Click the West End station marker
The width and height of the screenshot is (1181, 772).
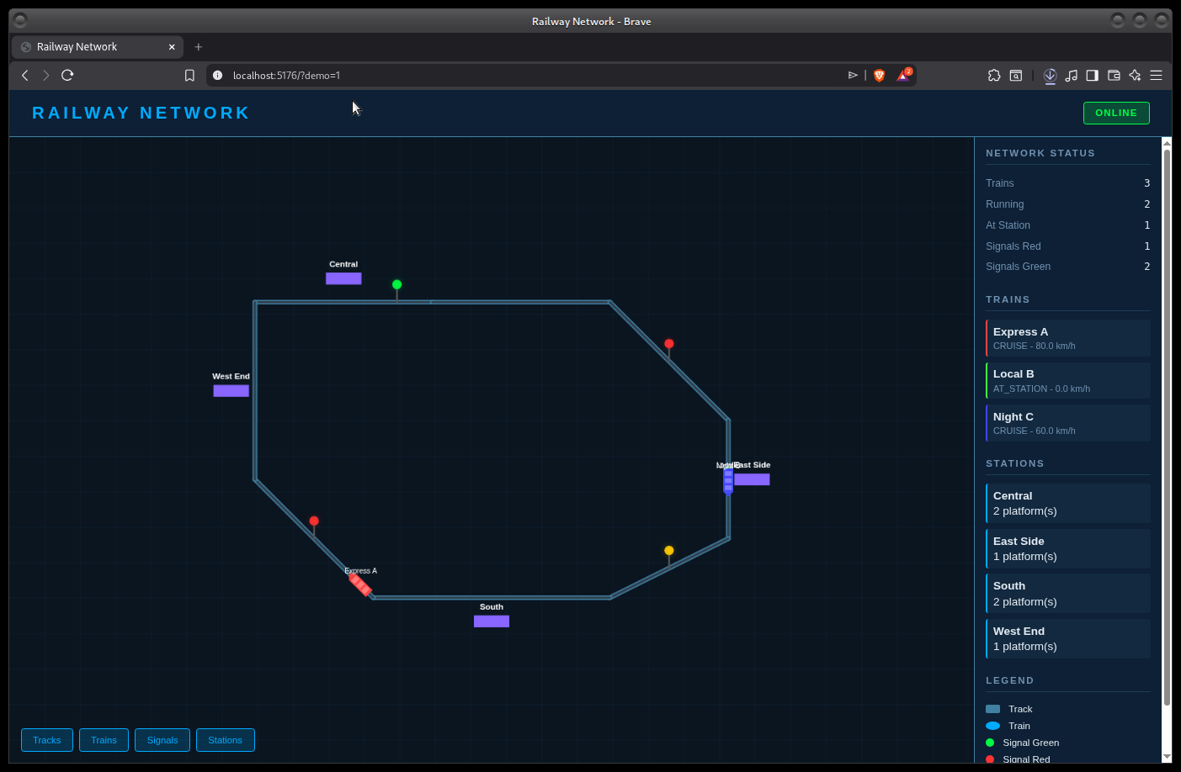tap(231, 391)
